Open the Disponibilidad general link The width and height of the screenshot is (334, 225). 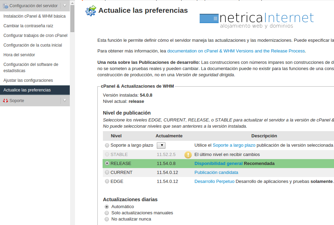click(218, 164)
